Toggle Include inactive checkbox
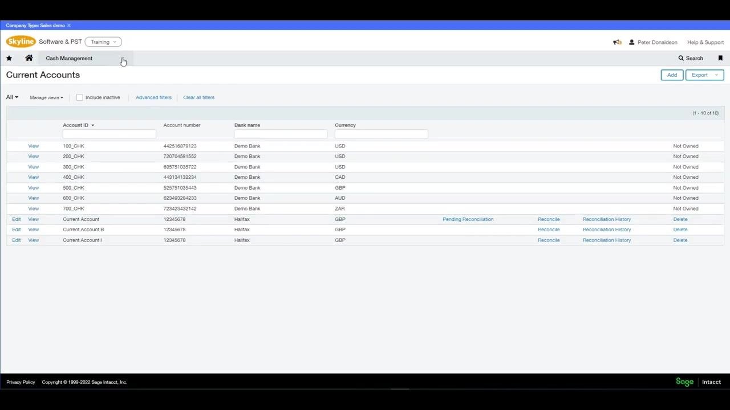The width and height of the screenshot is (730, 410). point(79,97)
